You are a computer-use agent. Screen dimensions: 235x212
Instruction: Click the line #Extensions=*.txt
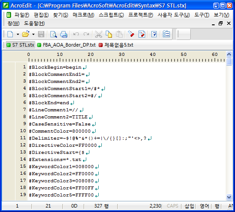(x=55, y=160)
